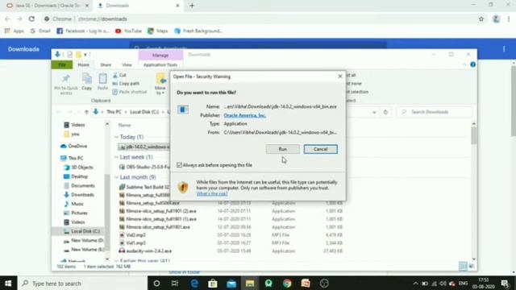Click Cancel in the Security Warning dialog
This screenshot has width=516, height=290.
click(321, 149)
